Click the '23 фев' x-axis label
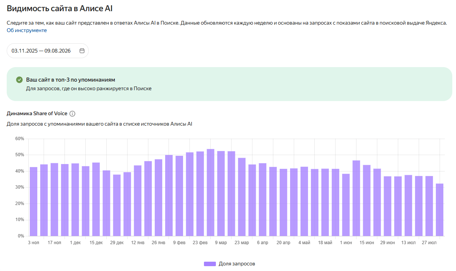456x271 pixels. coord(200,243)
